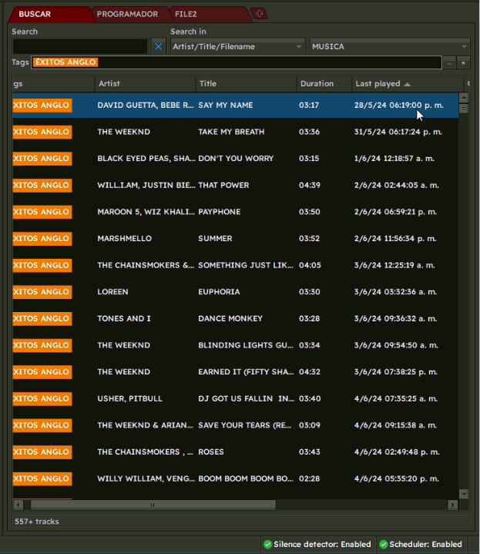This screenshot has height=554, width=480.
Task: Select the SAY MY NAME track title
Action: (225, 106)
